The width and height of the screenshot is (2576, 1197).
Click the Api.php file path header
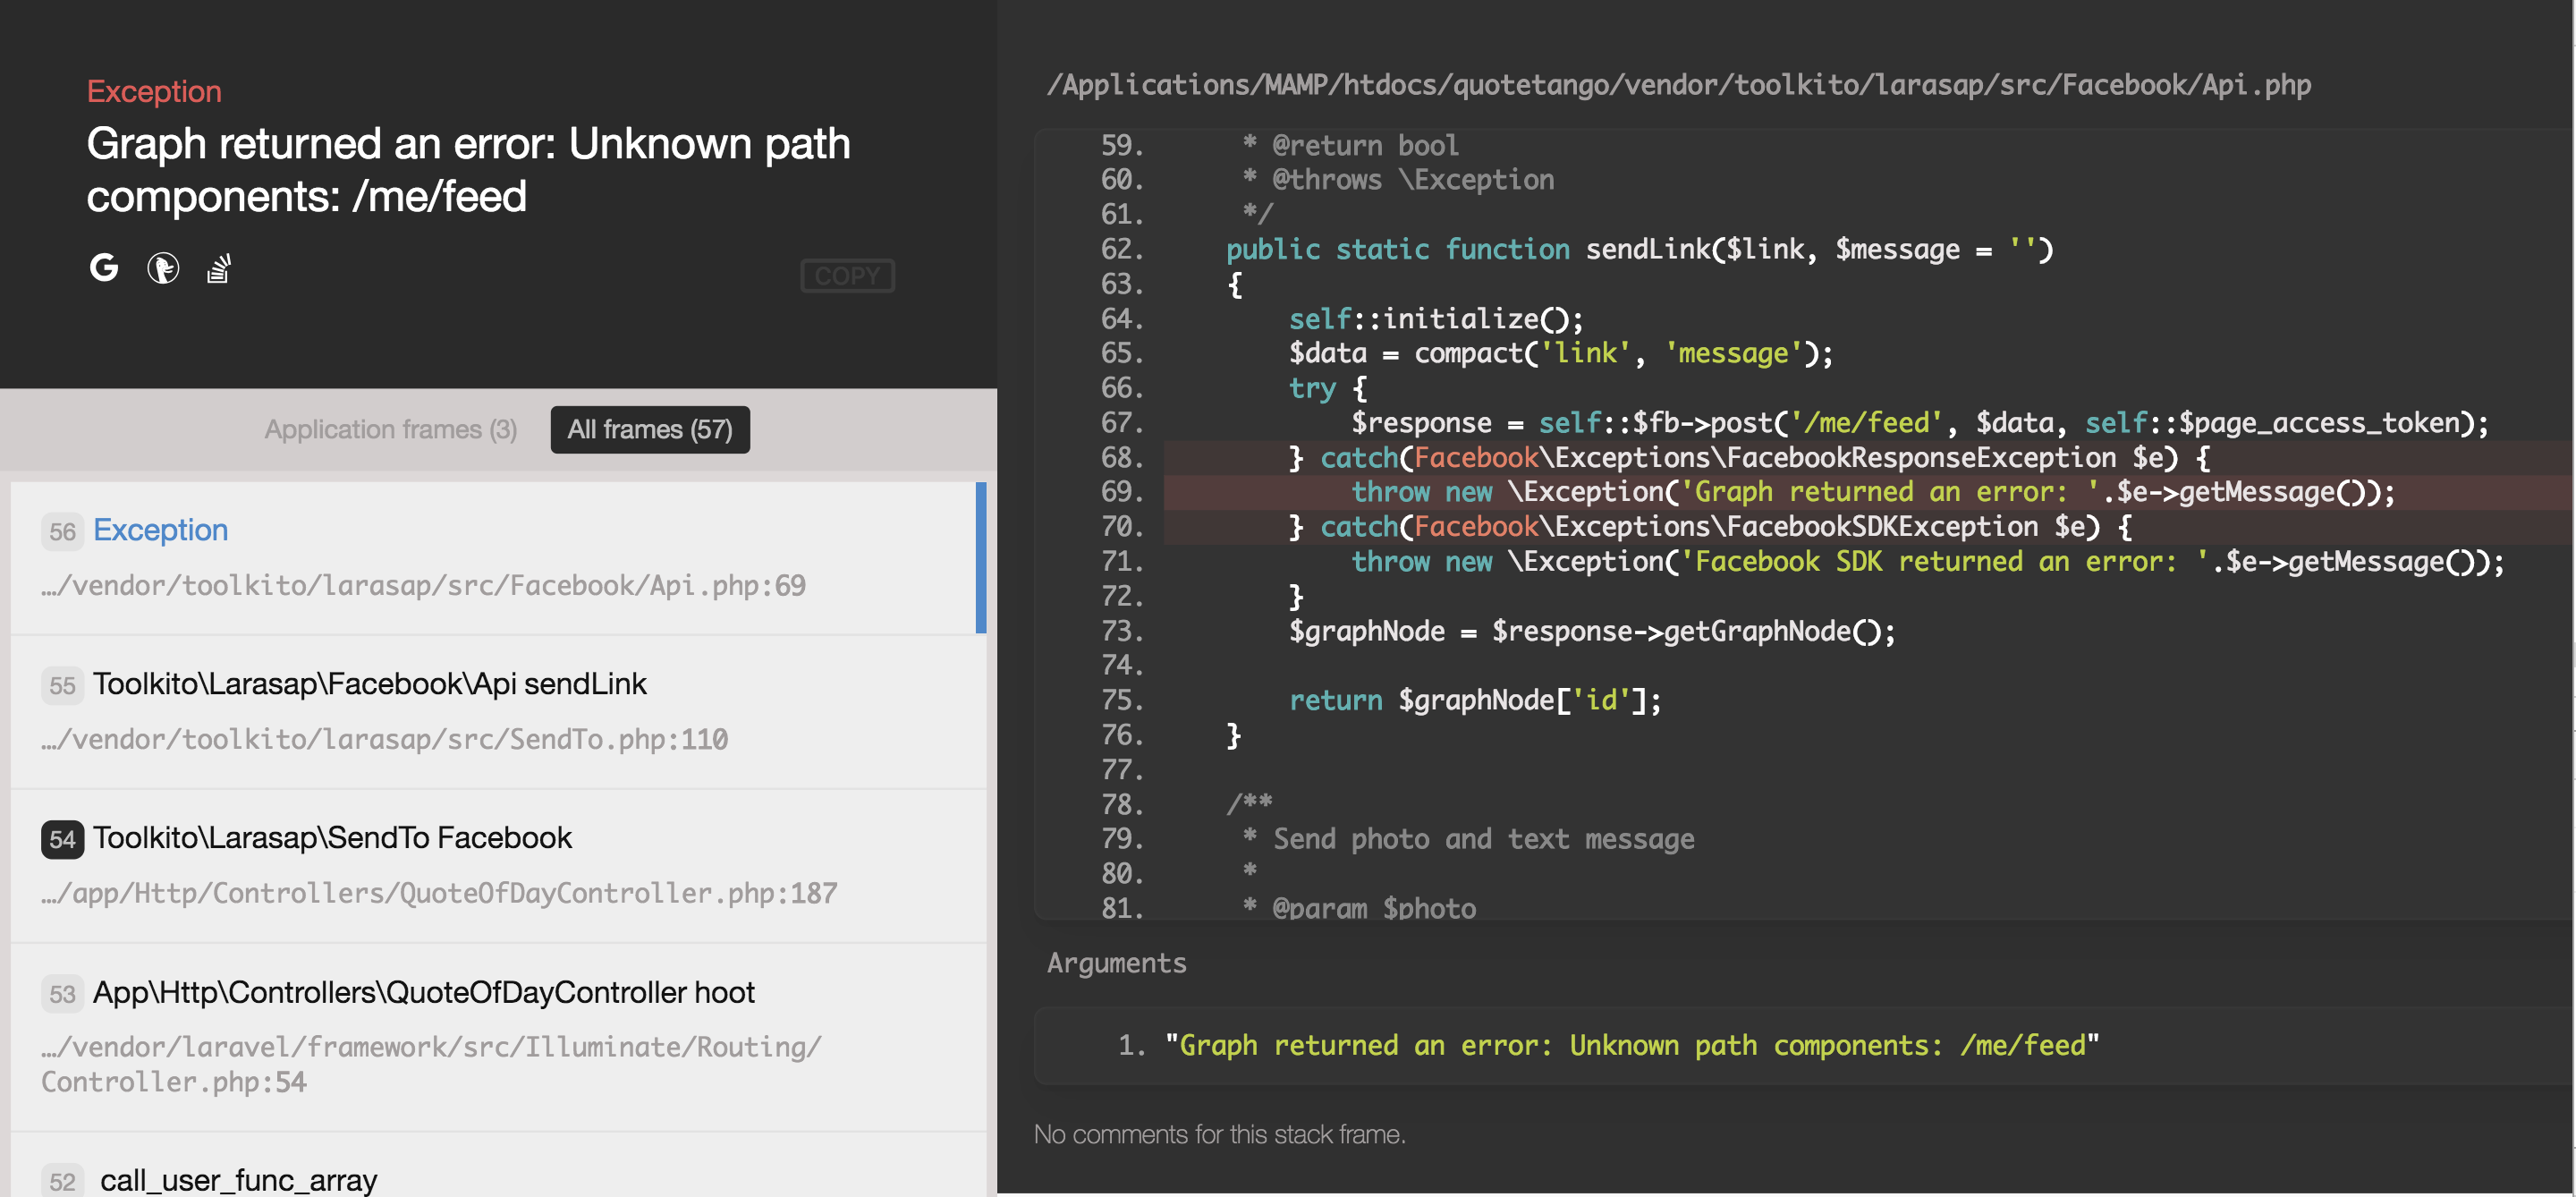coord(1678,85)
